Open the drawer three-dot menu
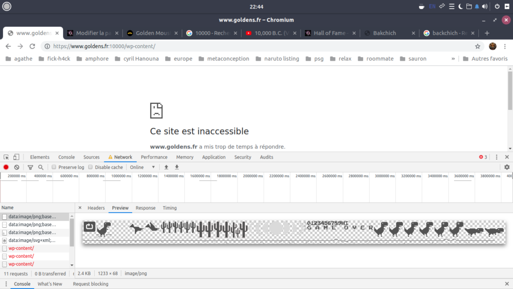 point(6,284)
